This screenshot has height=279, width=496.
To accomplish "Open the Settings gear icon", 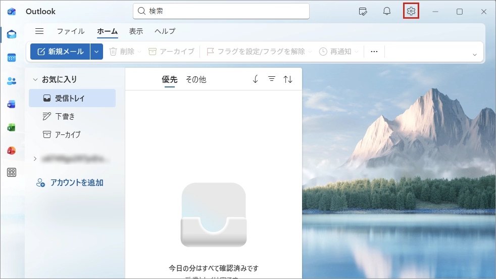I will tap(411, 11).
